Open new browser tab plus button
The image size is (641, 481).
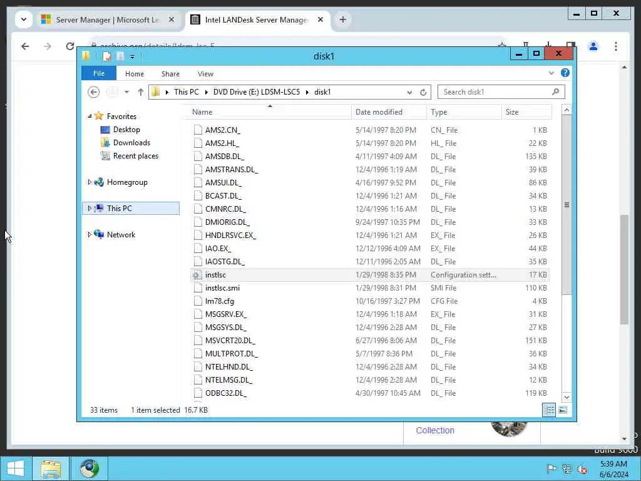point(342,19)
